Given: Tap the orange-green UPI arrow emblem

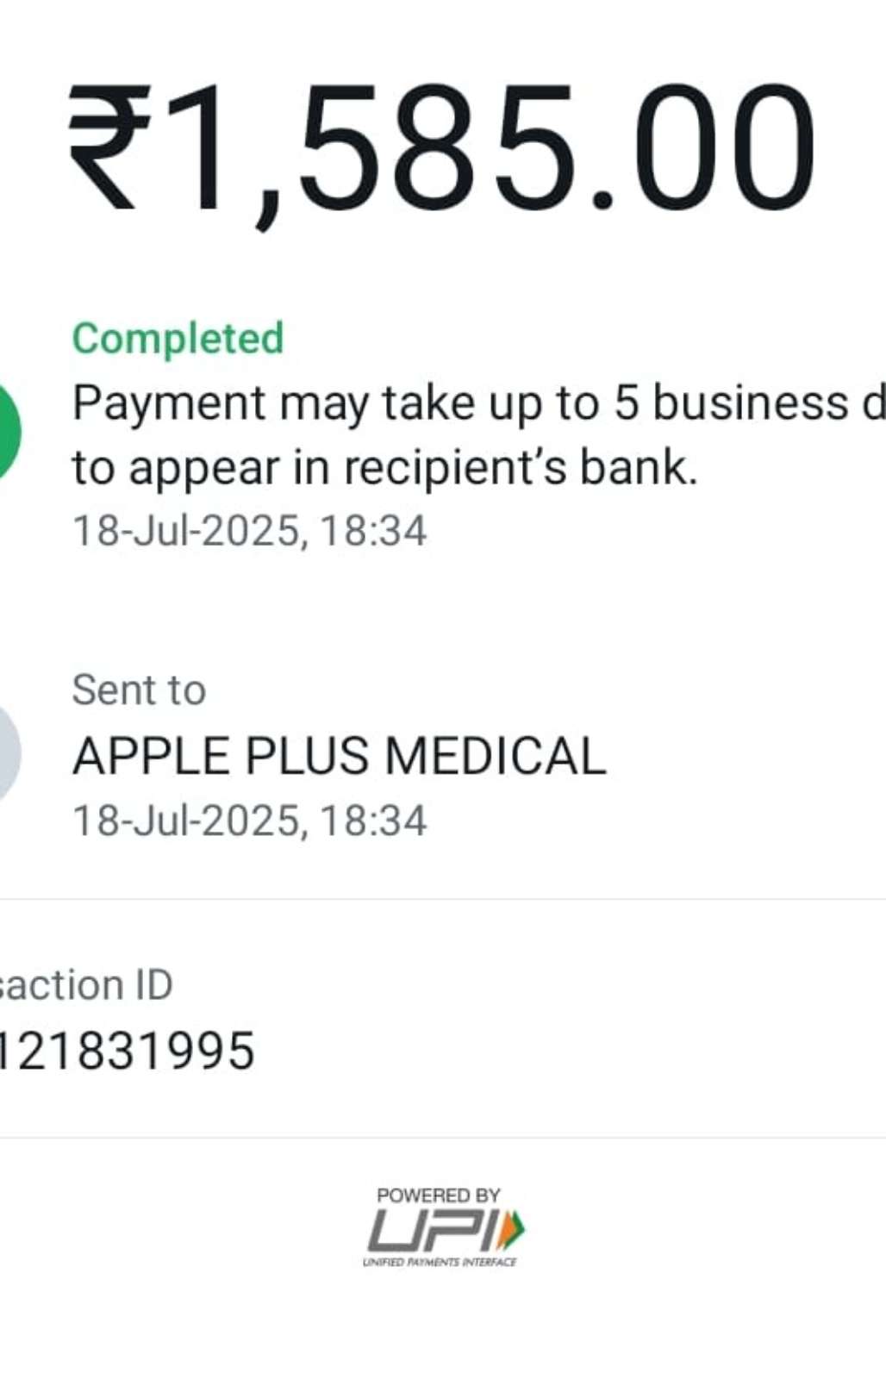Looking at the screenshot, I should (x=513, y=1230).
